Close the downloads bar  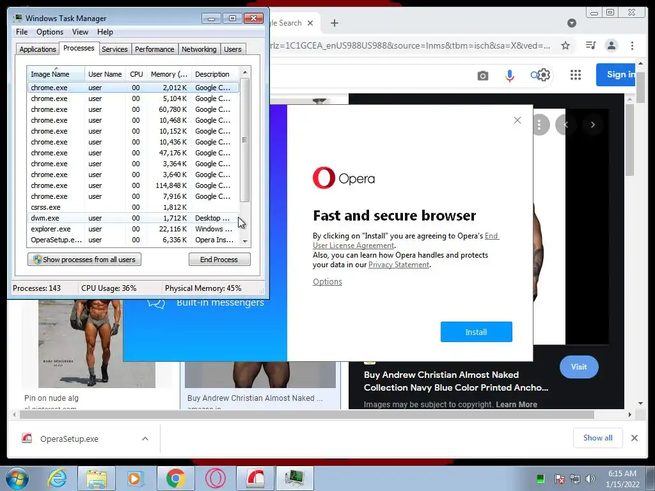pyautogui.click(x=634, y=438)
